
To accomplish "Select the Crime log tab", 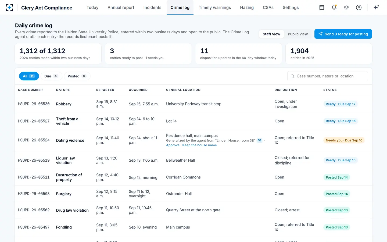I will tap(180, 8).
